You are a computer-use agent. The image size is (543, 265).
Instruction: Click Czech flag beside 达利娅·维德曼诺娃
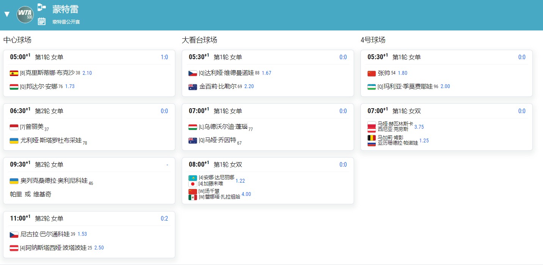point(193,73)
